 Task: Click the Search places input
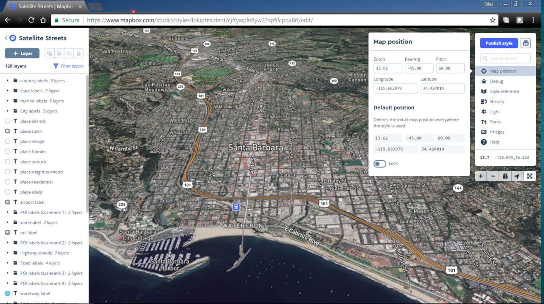[505, 58]
